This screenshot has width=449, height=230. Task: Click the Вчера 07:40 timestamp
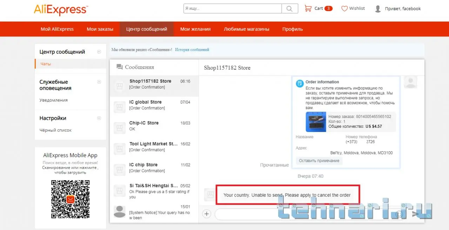point(310,176)
